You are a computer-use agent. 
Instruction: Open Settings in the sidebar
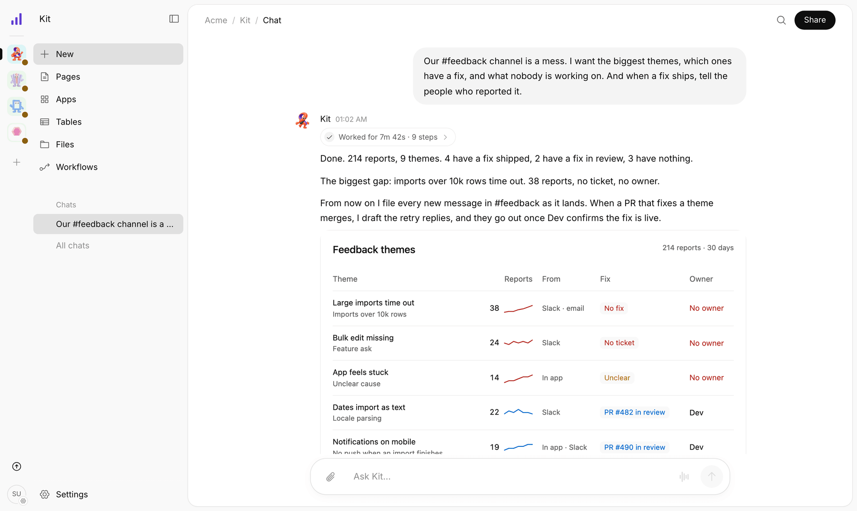[x=108, y=494]
